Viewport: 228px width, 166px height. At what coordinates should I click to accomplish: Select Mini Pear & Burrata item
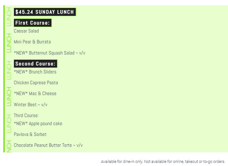point(32,42)
